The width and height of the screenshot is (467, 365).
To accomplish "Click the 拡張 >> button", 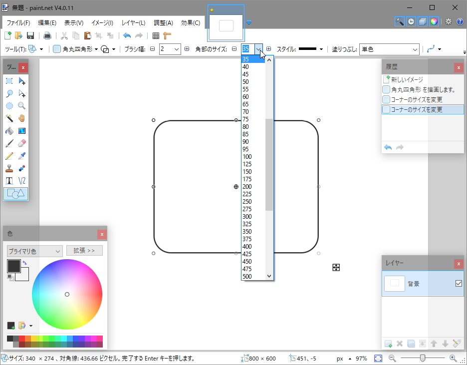I will (84, 251).
